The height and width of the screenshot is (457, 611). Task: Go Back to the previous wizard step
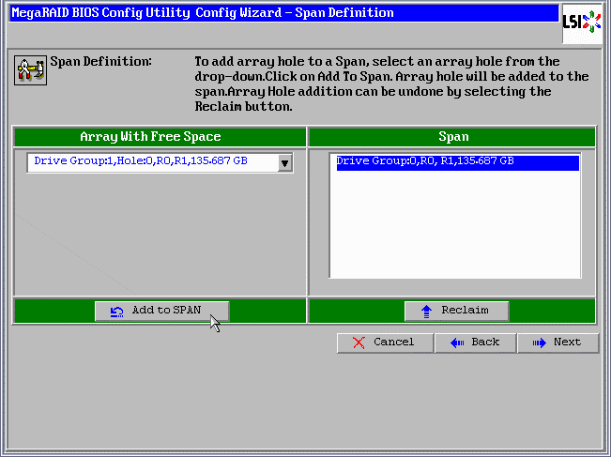(x=474, y=343)
